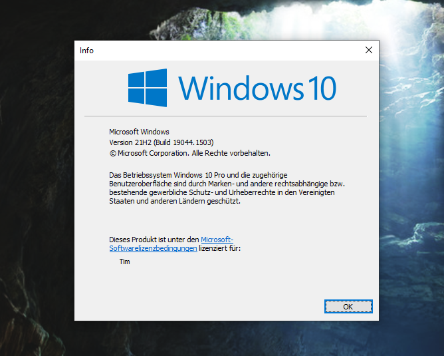444x356 pixels.
Task: Click the paragraph starting 'Das Betriebssystem Windows 10 Pro'
Action: click(x=227, y=188)
